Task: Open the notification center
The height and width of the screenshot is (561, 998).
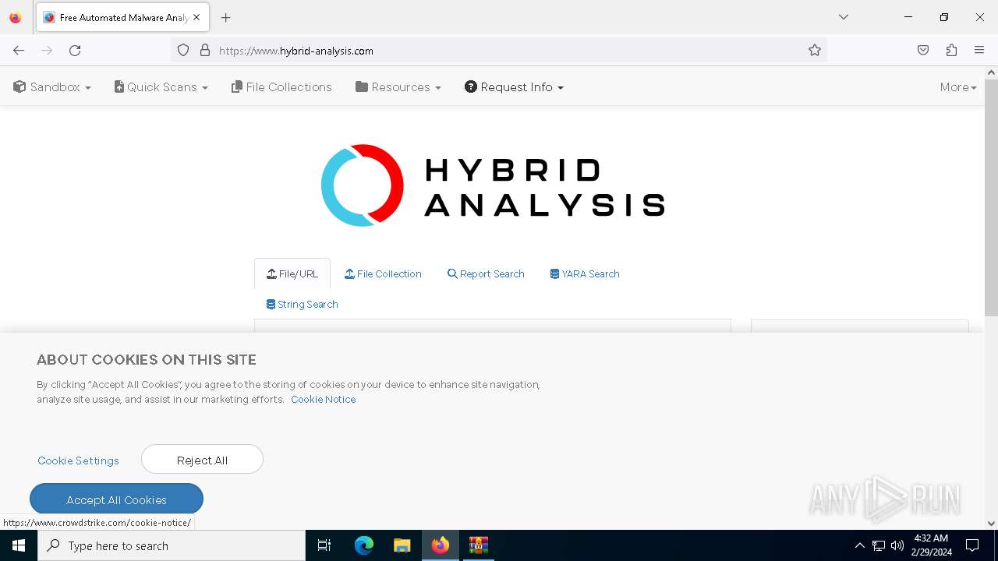Action: point(972,545)
